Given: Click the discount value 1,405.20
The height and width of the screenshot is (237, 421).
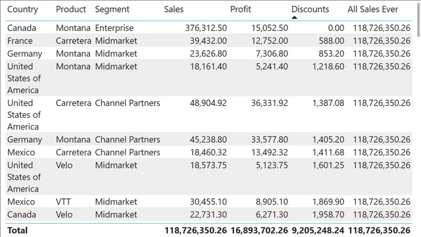Looking at the screenshot, I should click(x=328, y=140).
